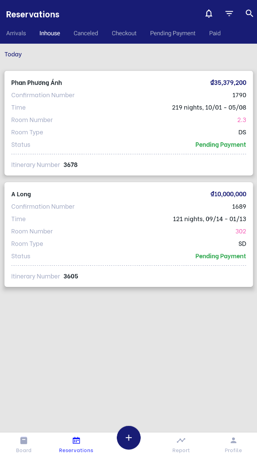The image size is (257, 455).
Task: Switch to the Inhouse tab
Action: (50, 33)
